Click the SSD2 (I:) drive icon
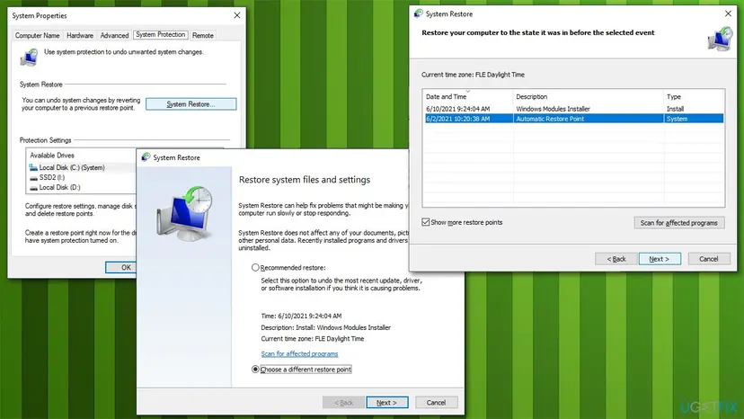The height and width of the screenshot is (419, 744). (x=33, y=178)
